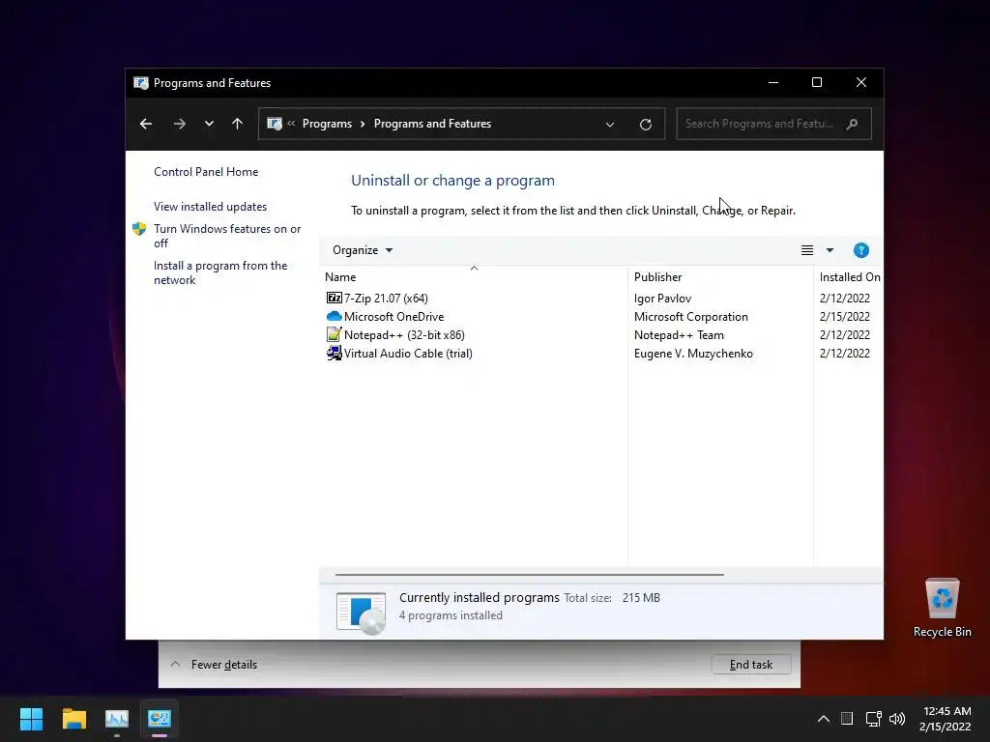Image resolution: width=990 pixels, height=742 pixels.
Task: Click the horizontal scrollbar of program list
Action: [529, 575]
